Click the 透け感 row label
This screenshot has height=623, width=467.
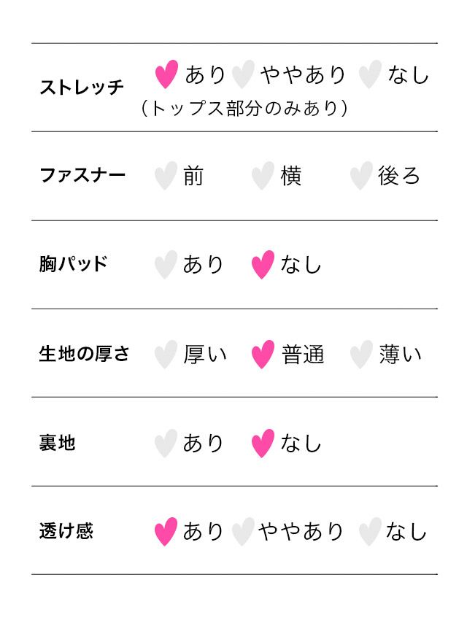tap(66, 531)
